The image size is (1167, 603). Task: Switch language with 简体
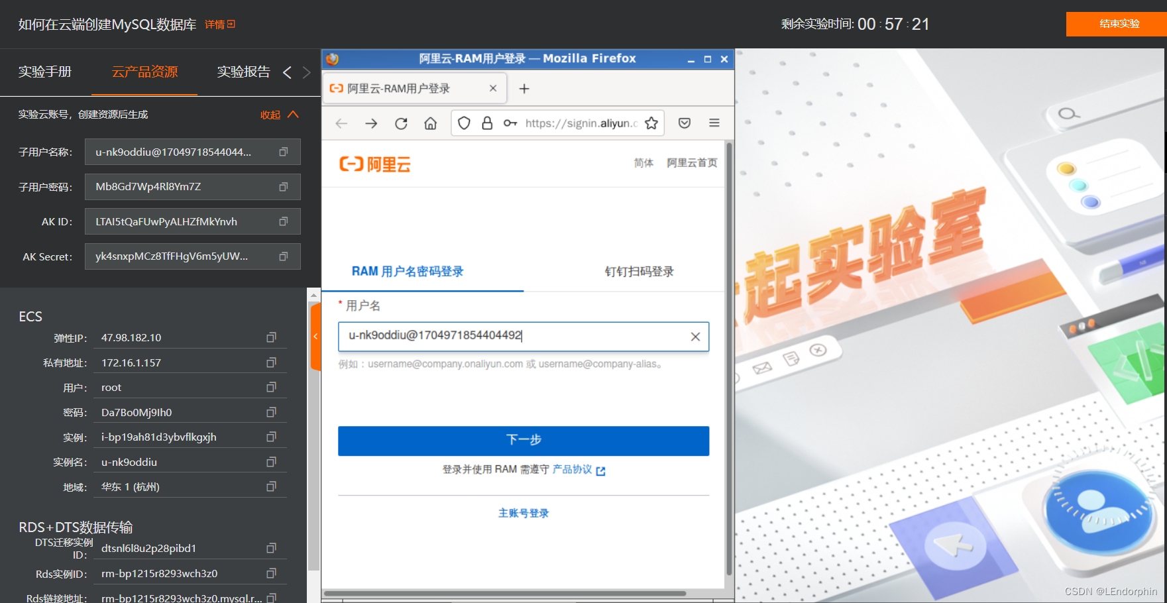pos(643,163)
